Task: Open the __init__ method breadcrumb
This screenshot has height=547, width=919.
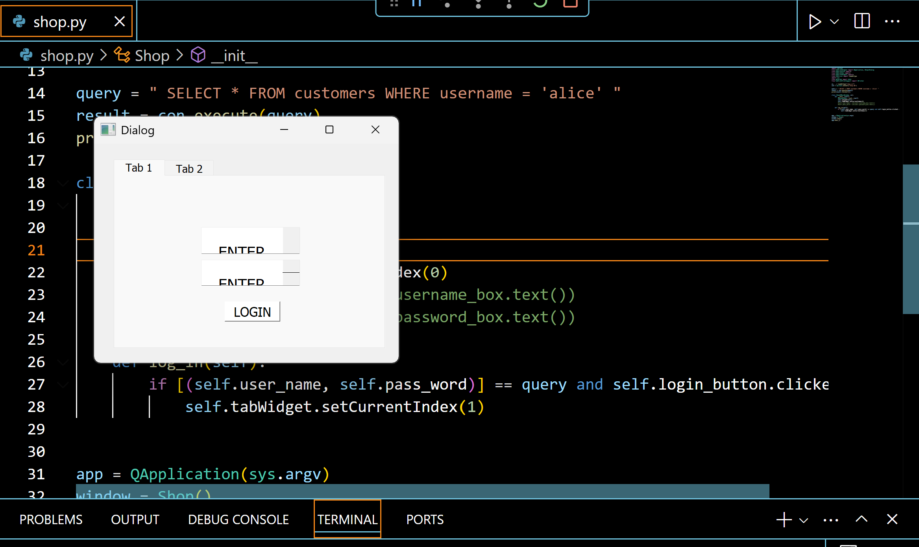Action: [x=234, y=55]
